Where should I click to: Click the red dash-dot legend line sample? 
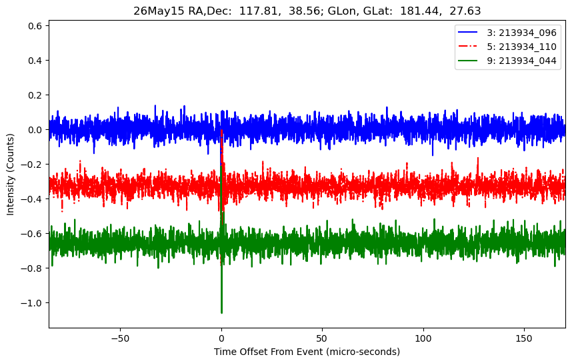pos(468,47)
